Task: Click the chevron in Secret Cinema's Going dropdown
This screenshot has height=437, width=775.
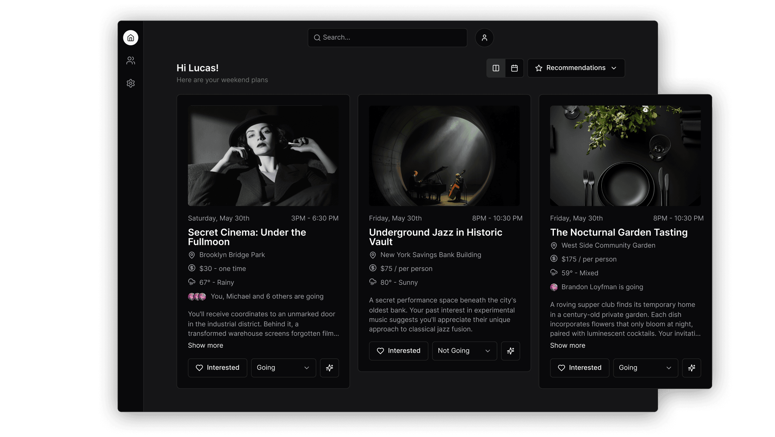Action: [x=307, y=368]
